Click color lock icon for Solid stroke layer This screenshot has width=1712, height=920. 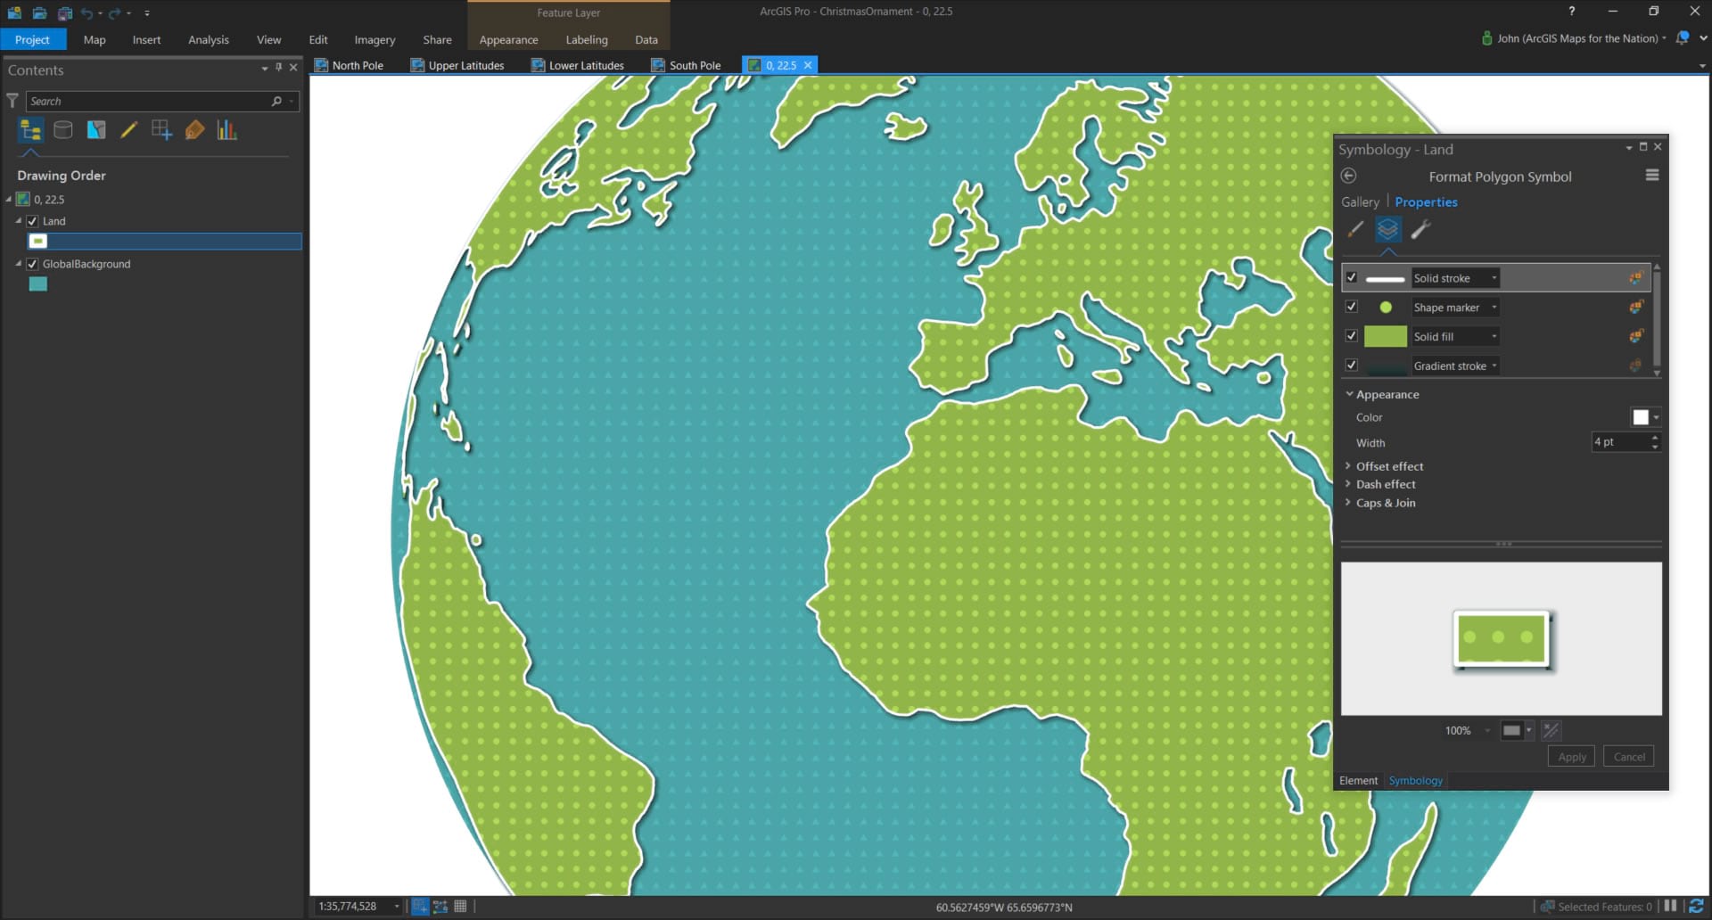point(1636,278)
